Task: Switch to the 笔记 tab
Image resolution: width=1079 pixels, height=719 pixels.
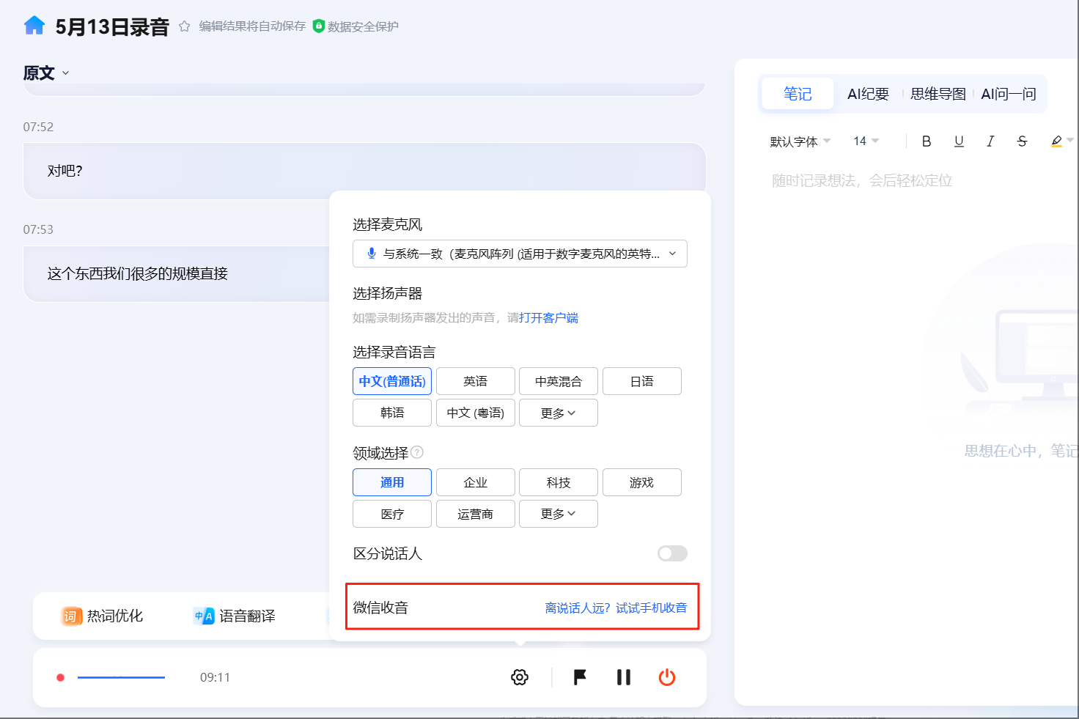Action: 798,94
